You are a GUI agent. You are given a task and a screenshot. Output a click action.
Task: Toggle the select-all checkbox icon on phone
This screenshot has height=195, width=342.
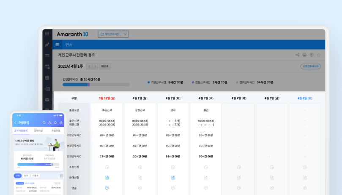point(61,176)
